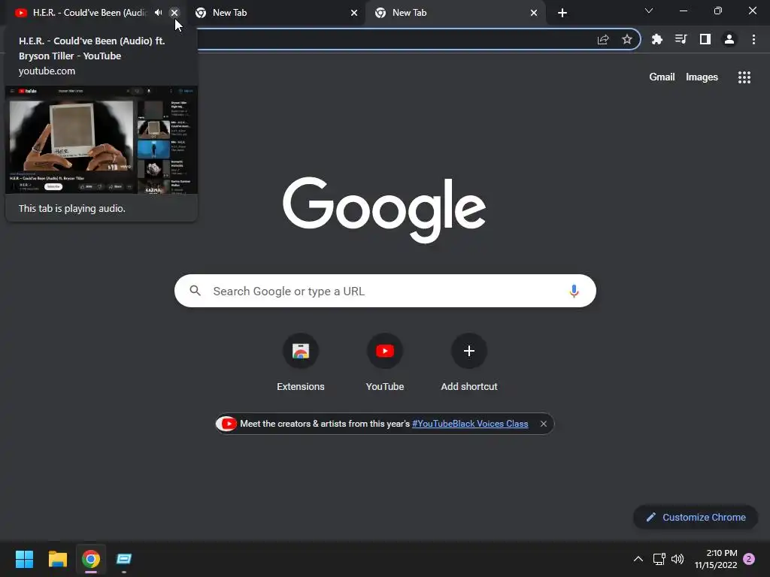Open the clock showing 2:10 PM 11/15/2022
This screenshot has height=577, width=770.
point(716,559)
